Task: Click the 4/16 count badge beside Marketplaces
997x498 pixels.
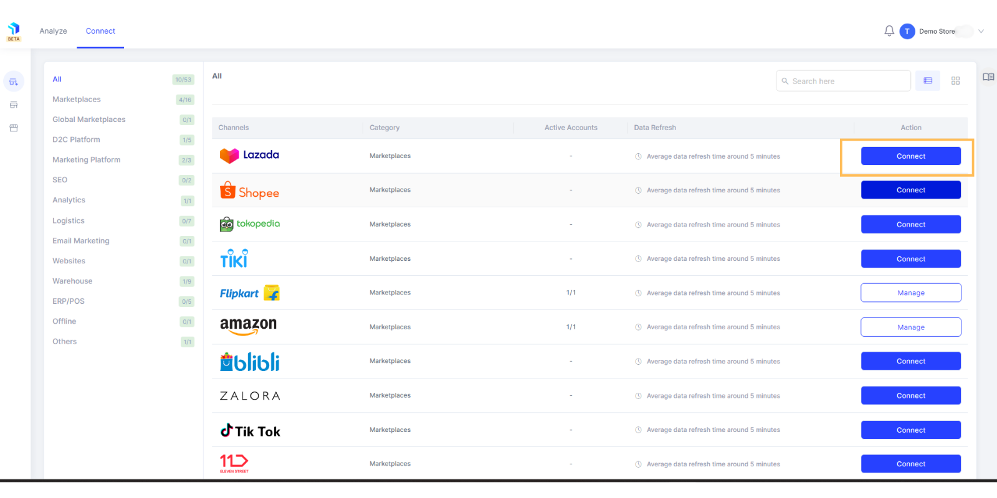Action: pyautogui.click(x=185, y=100)
